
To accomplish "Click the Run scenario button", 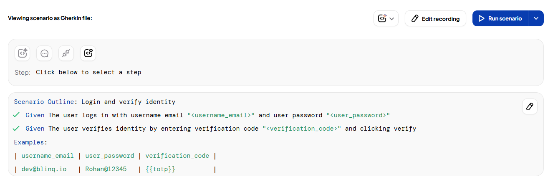I will (x=500, y=18).
